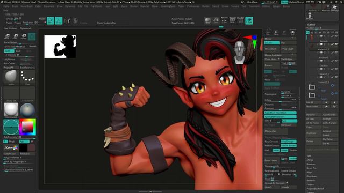
Task: Toggle the Zsub mode
Action: tap(18, 51)
